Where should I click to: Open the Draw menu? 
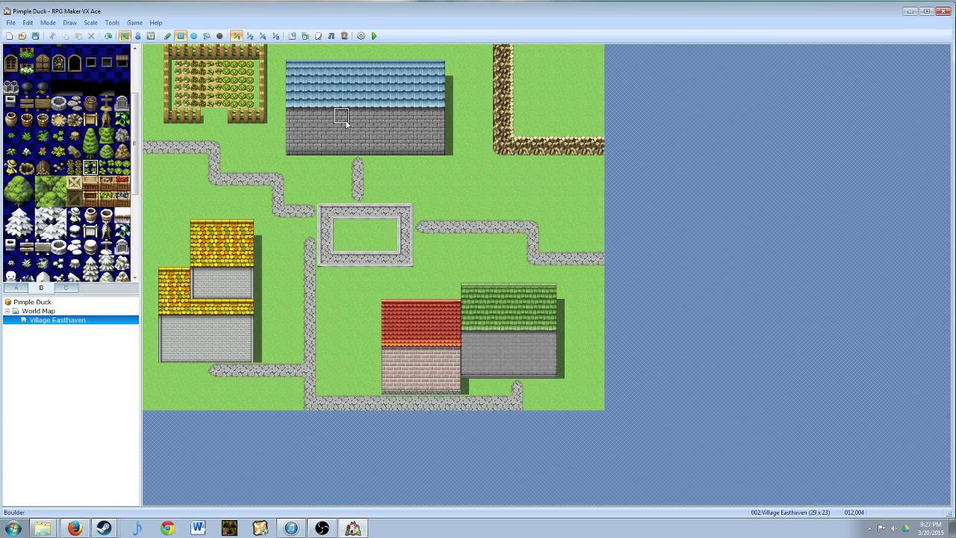pos(69,22)
